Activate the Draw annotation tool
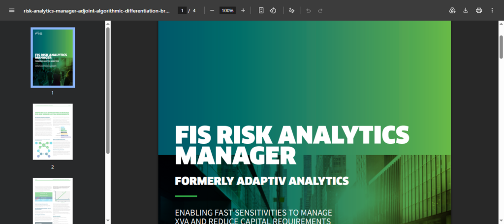This screenshot has height=224, width=504. click(x=291, y=10)
